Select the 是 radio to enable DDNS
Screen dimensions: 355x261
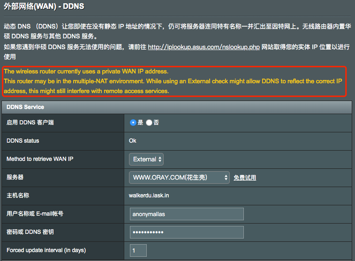(133, 123)
